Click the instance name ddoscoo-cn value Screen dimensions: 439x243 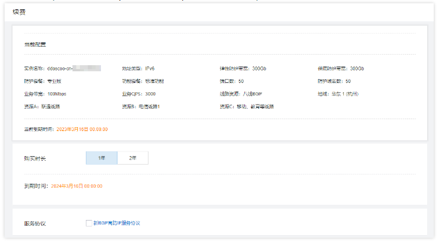[74, 68]
